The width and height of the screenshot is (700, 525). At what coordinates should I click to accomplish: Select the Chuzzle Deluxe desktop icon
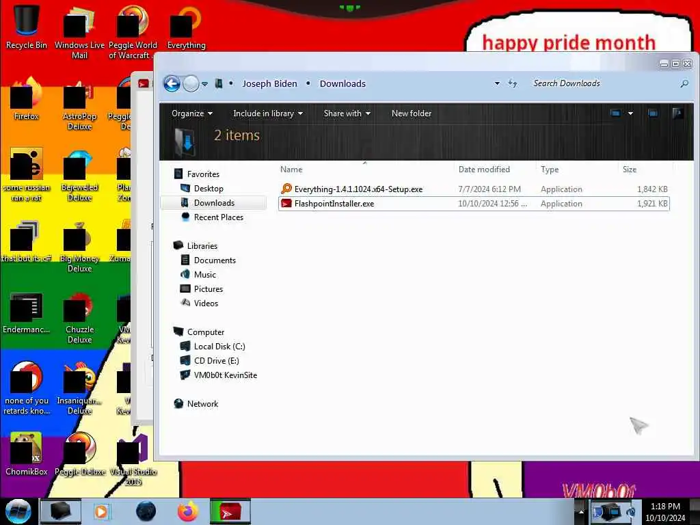coord(79,317)
